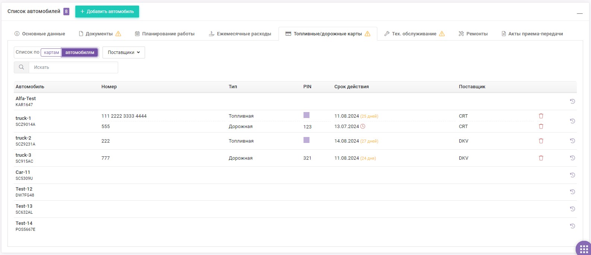Image resolution: width=591 pixels, height=255 pixels.
Task: Click PIN value 123
Action: pos(307,127)
